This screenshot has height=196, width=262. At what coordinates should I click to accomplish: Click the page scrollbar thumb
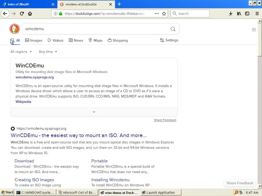pos(260,40)
